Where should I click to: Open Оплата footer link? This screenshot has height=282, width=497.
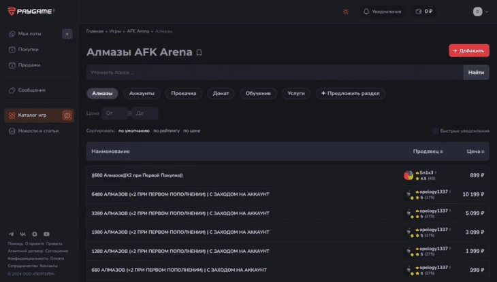57,259
